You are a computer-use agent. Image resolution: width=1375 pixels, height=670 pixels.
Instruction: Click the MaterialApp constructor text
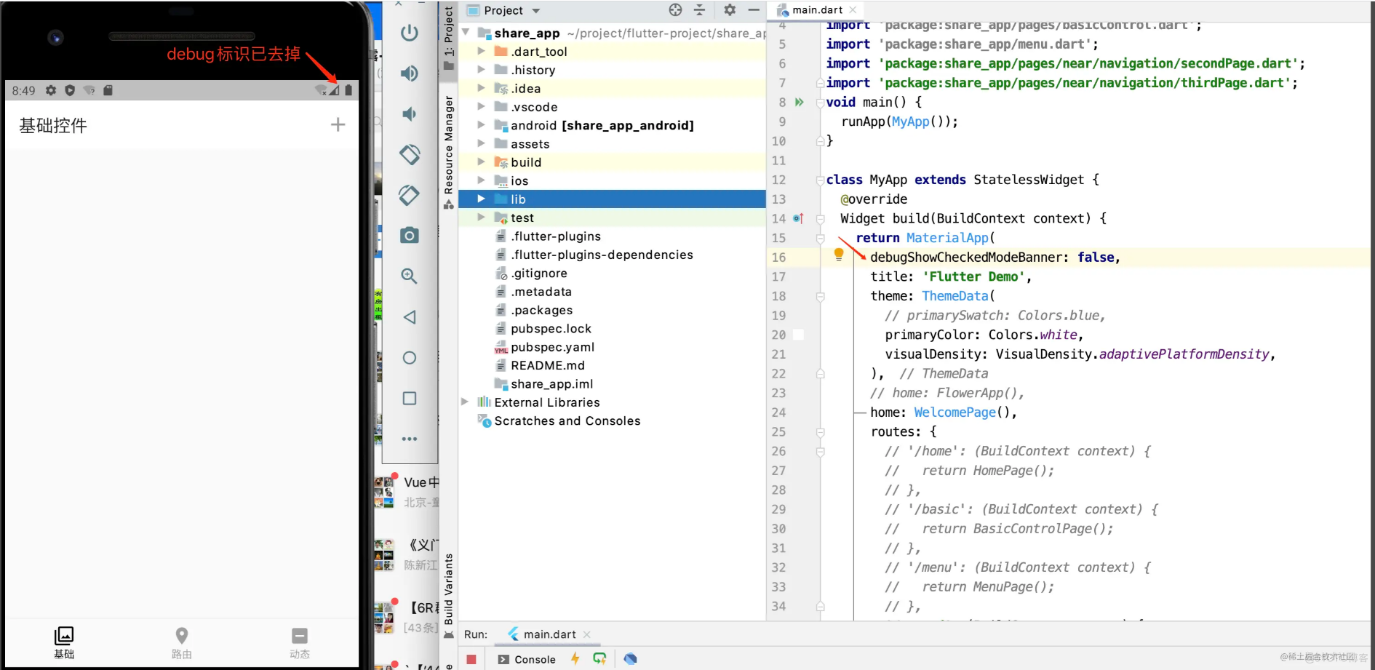pos(947,238)
